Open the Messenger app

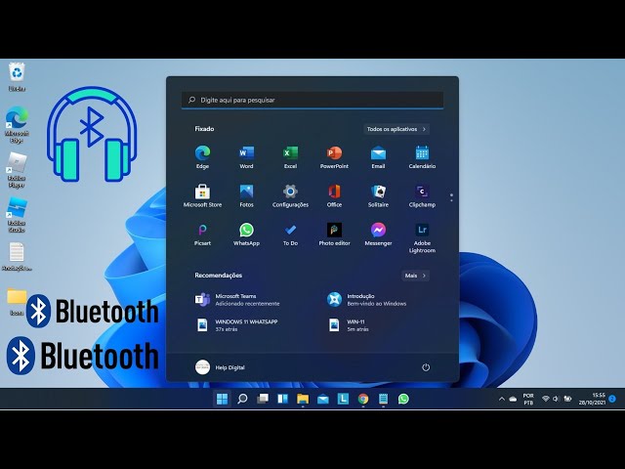pyautogui.click(x=378, y=234)
